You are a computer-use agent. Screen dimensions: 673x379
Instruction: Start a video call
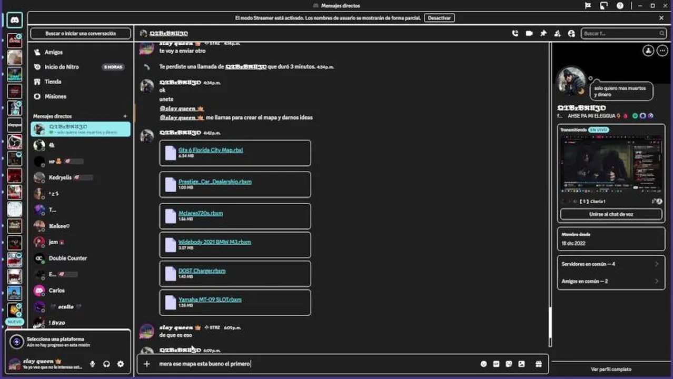[x=529, y=33]
